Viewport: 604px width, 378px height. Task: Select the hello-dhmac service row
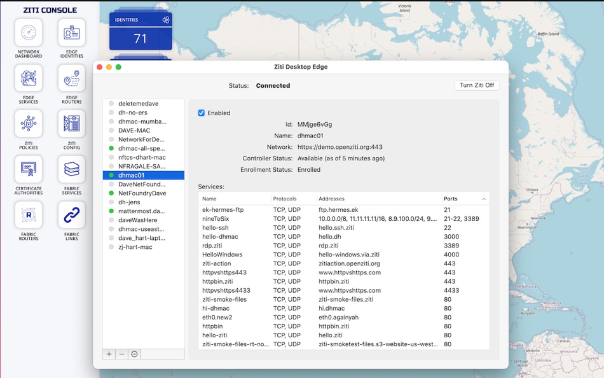point(344,237)
